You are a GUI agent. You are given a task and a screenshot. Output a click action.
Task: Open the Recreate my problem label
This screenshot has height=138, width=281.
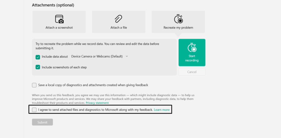(178, 27)
